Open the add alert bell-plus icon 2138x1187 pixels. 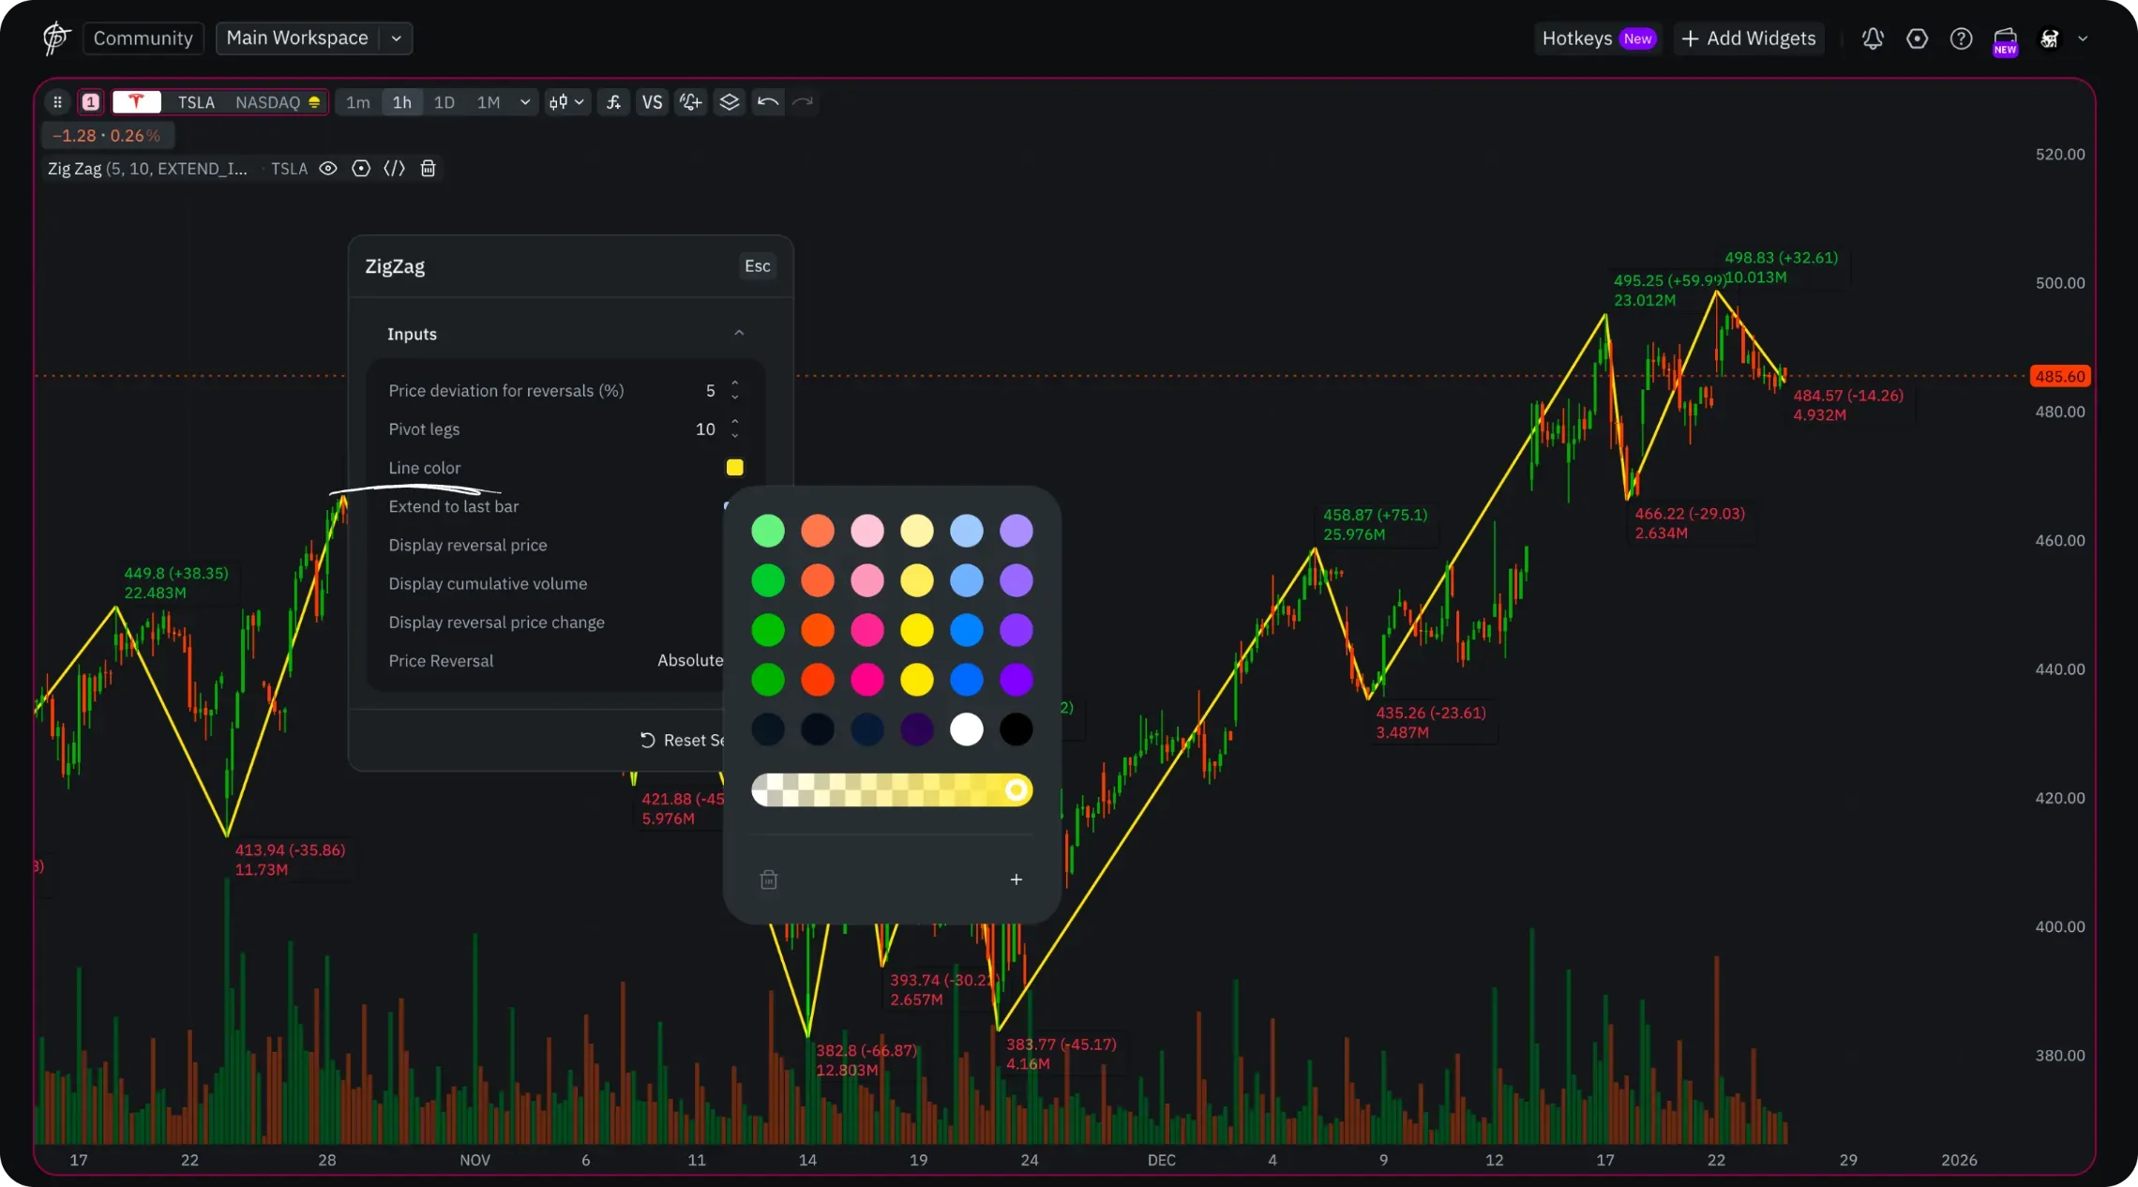click(691, 102)
